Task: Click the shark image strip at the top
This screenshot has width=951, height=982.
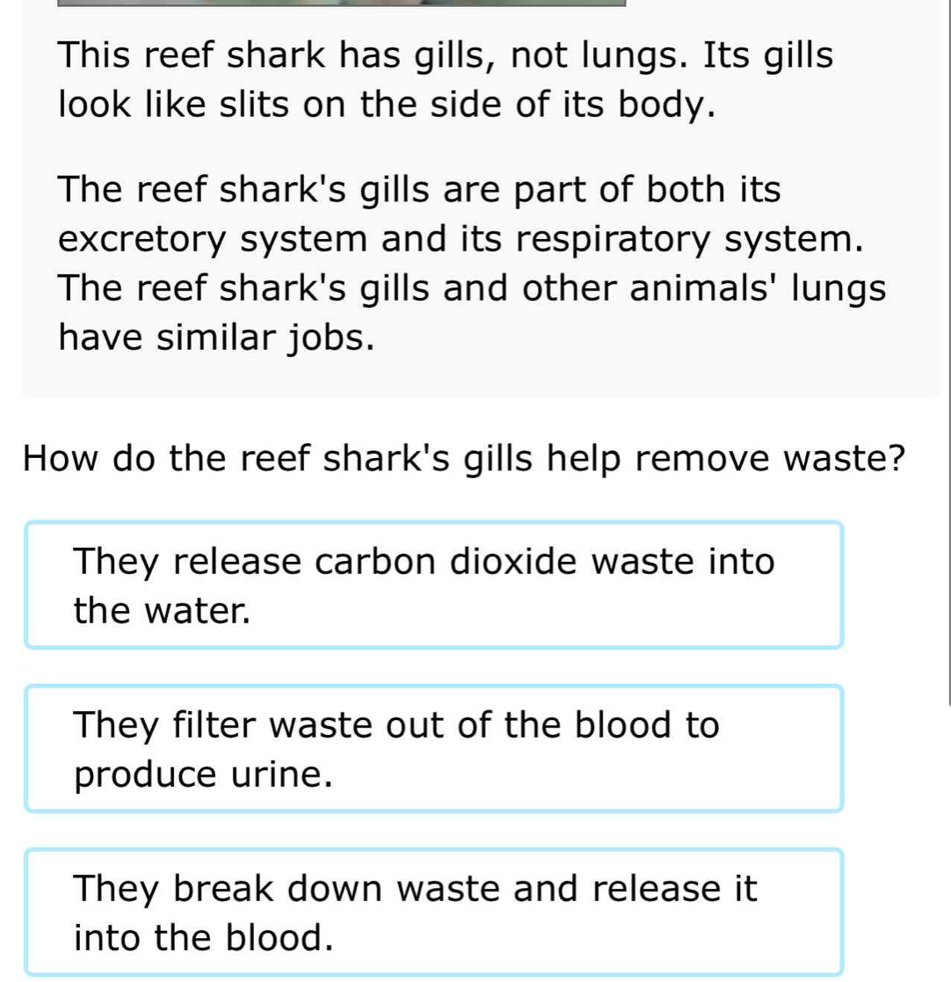Action: (x=341, y=3)
